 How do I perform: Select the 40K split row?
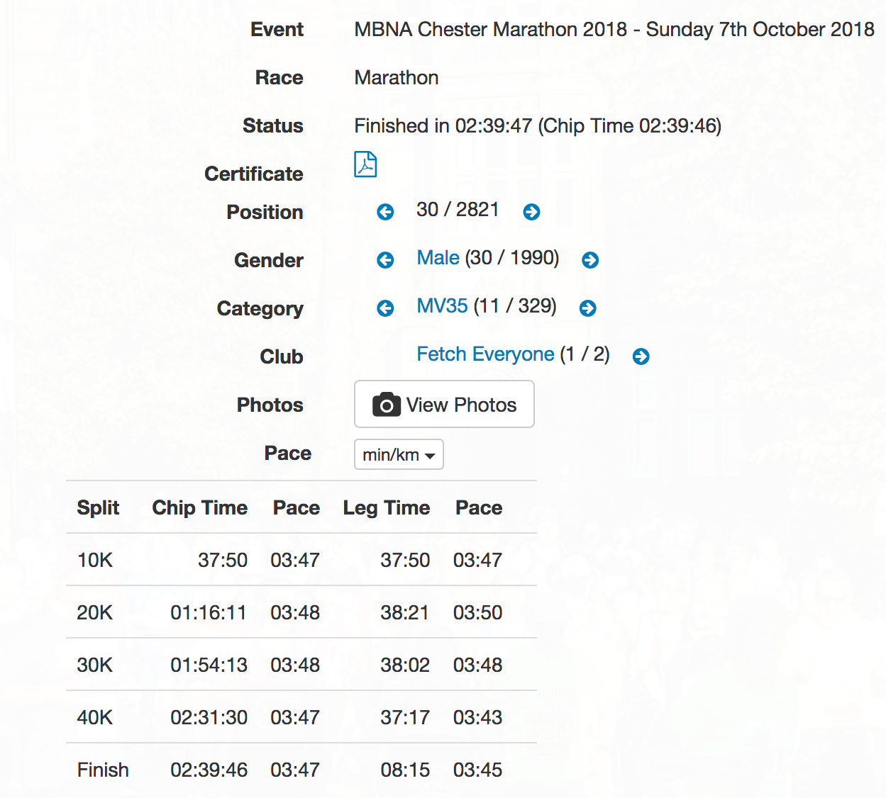[x=301, y=717]
